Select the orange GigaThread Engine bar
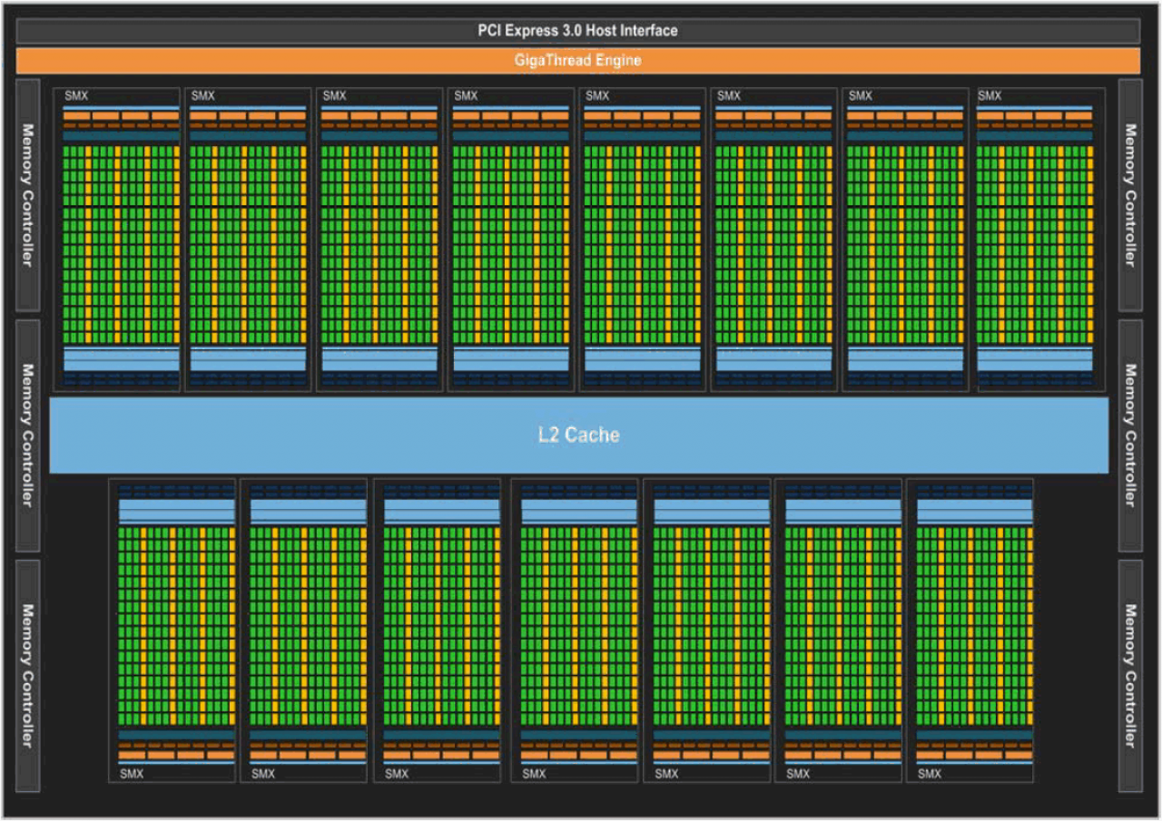Image resolution: width=1162 pixels, height=821 pixels. tap(577, 61)
